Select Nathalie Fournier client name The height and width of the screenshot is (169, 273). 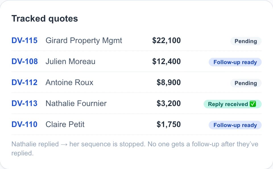pyautogui.click(x=76, y=103)
